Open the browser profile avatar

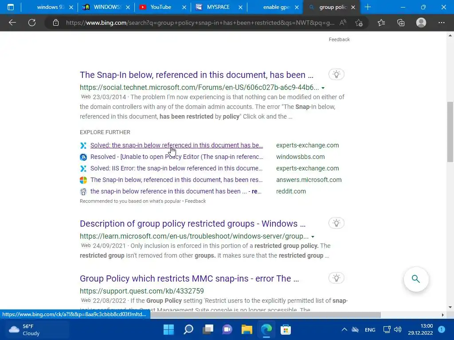421,23
